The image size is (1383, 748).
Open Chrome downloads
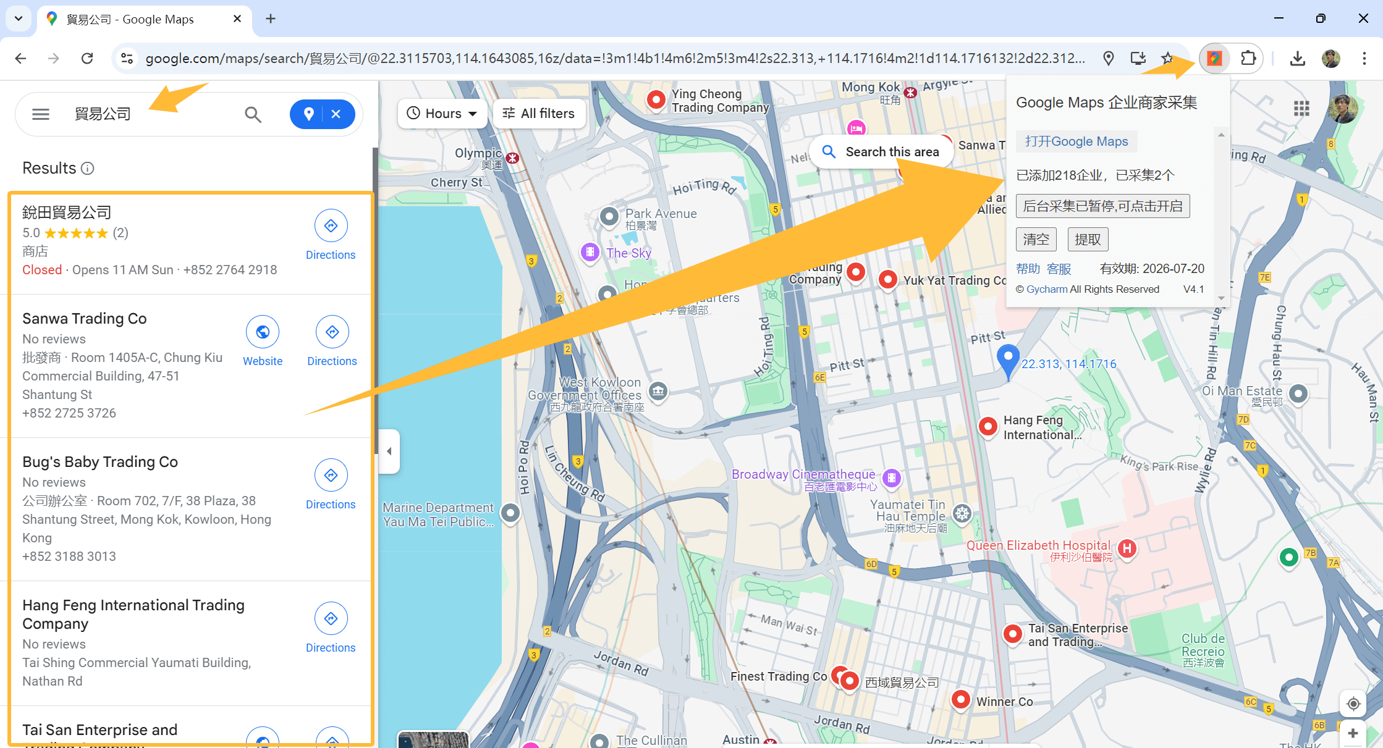(x=1298, y=59)
